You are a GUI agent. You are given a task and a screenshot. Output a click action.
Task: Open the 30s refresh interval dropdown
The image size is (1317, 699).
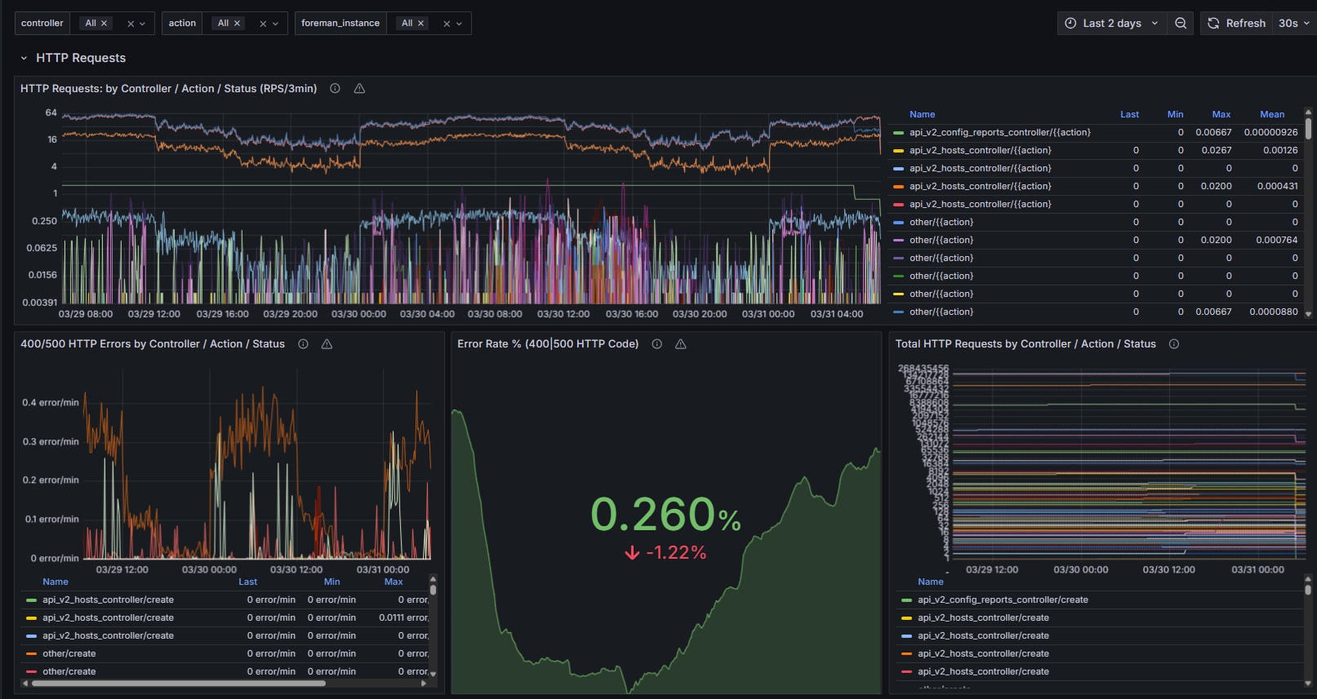(1293, 24)
